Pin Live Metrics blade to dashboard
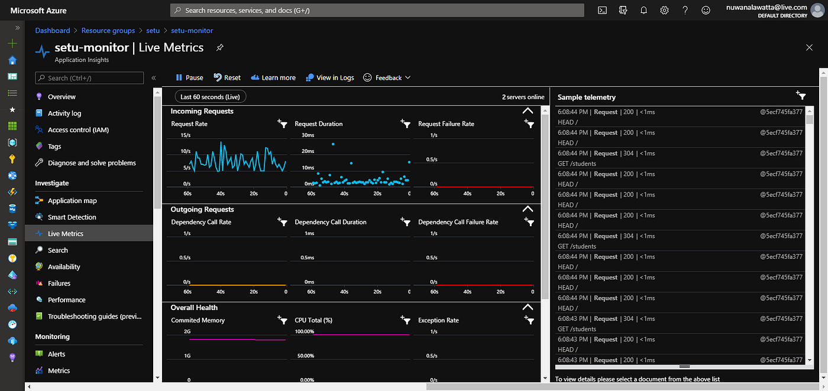Screen dimensions: 828x391 click(219, 47)
